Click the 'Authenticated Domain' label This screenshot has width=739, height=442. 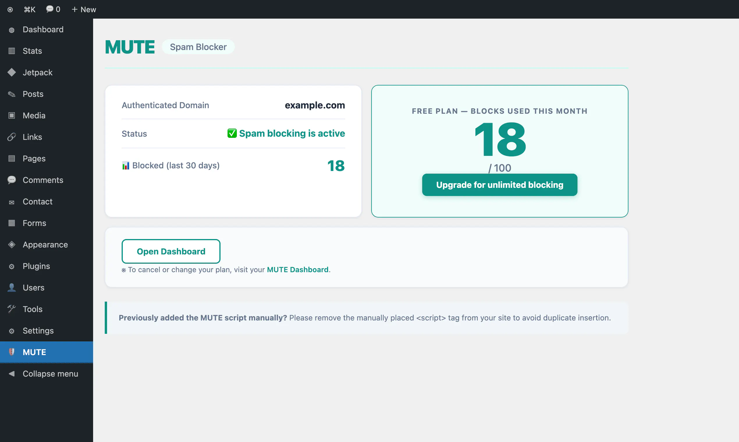click(x=165, y=105)
